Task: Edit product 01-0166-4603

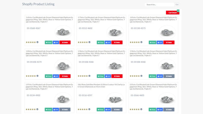Action: [160, 109]
